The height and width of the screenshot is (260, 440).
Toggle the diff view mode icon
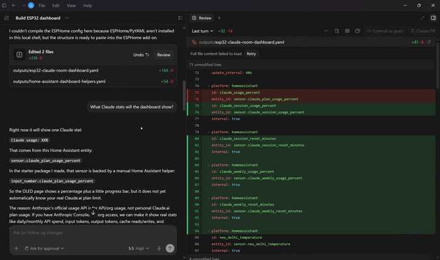click(x=347, y=31)
